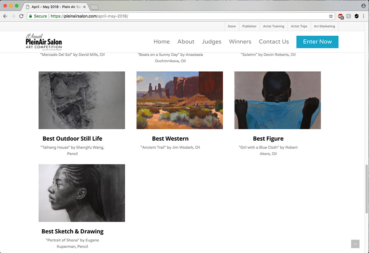369x253 pixels.
Task: Open the Portrait of Shona drawing thumbnail
Action: point(82,193)
